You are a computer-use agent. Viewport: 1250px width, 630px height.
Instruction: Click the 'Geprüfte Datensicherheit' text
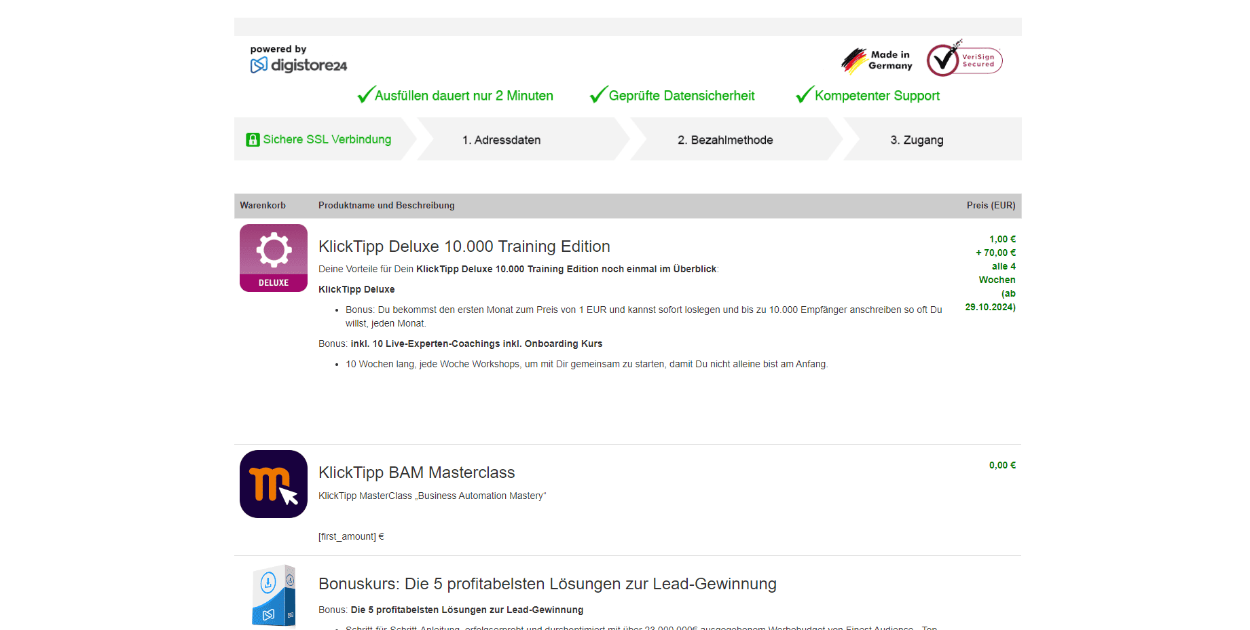[x=682, y=96]
